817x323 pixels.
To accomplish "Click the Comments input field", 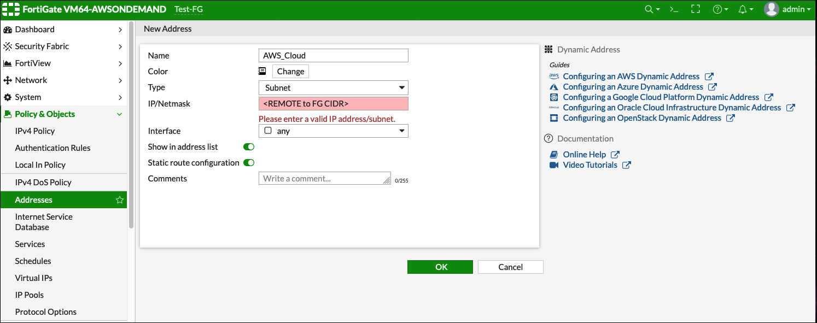I will click(324, 178).
